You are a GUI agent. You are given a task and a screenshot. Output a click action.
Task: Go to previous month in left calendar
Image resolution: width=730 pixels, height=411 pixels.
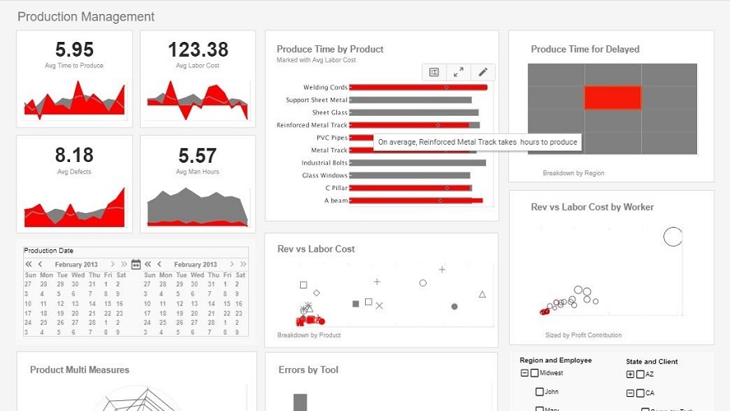[40, 264]
